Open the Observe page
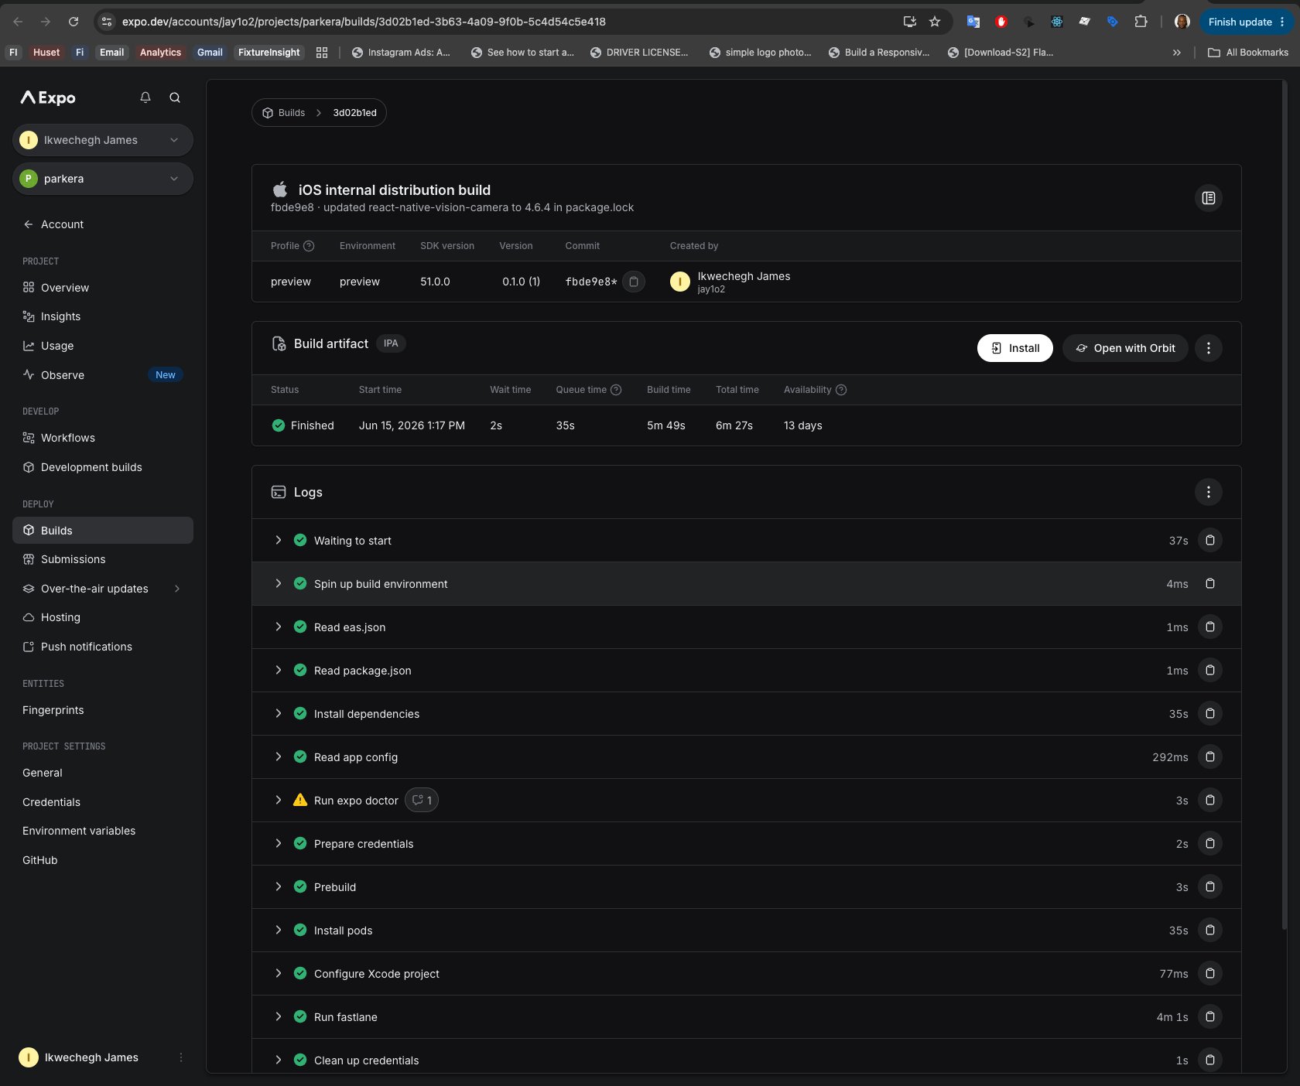The image size is (1300, 1086). point(103,375)
